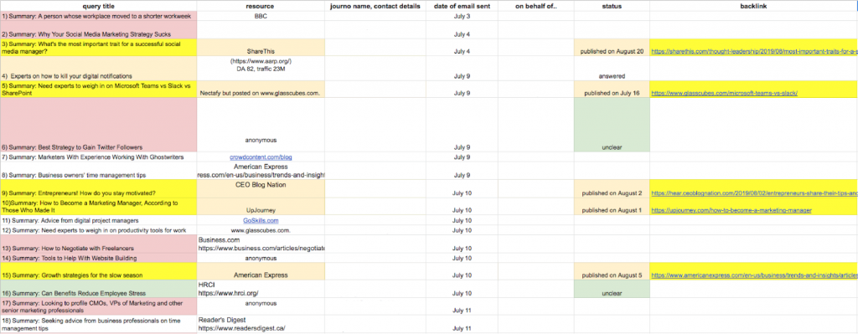Select query 8 business owners' time management tips
Screen dimensions: 858x334
coord(99,171)
